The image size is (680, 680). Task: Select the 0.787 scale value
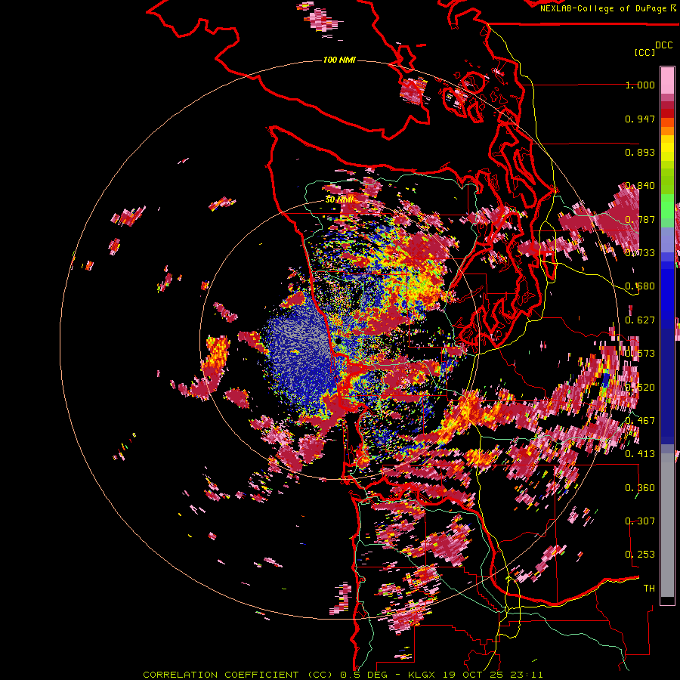click(640, 219)
